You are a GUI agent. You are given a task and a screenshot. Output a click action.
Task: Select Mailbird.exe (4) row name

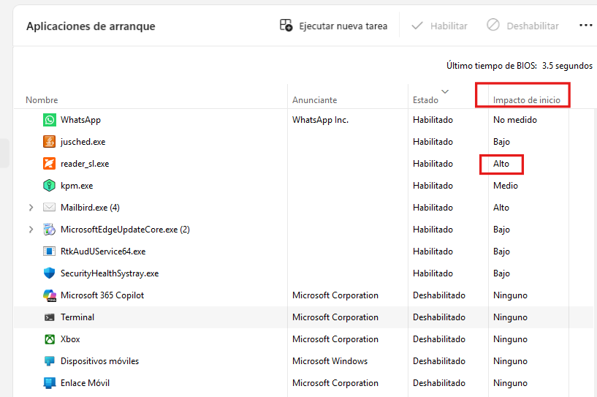[90, 208]
